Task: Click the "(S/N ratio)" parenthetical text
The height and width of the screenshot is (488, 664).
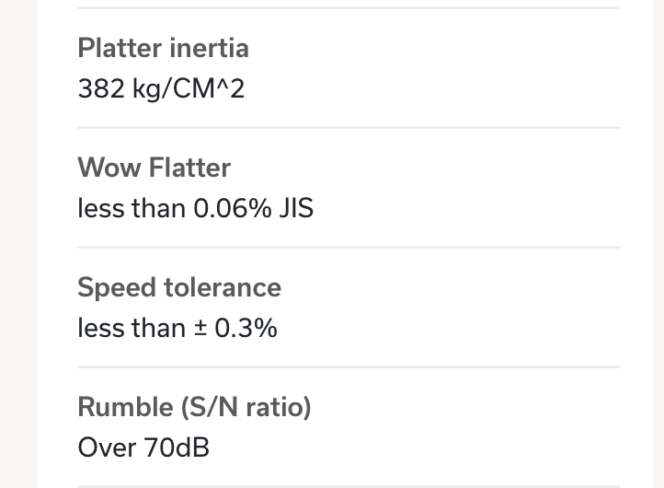Action: point(246,408)
